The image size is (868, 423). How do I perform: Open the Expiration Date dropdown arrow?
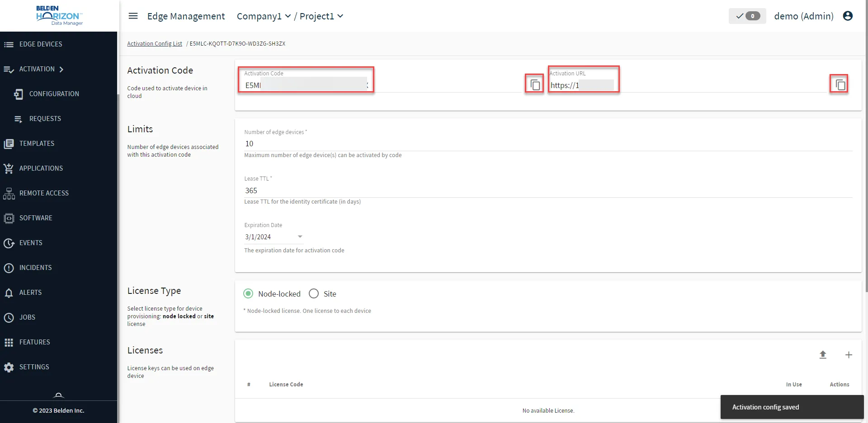tap(300, 237)
